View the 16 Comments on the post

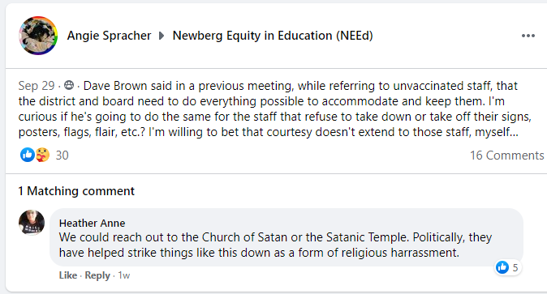507,155
